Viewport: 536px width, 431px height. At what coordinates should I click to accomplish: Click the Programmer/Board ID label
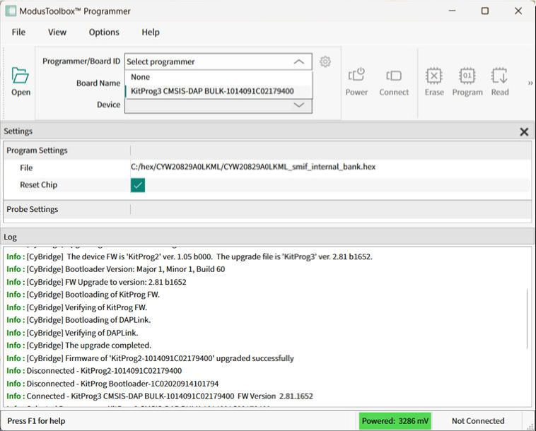click(x=81, y=61)
